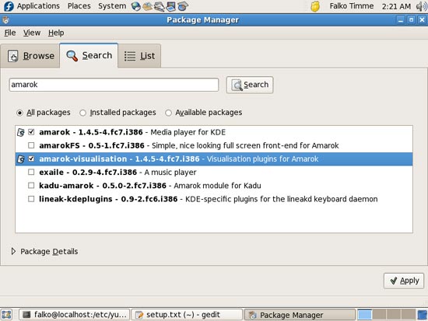The width and height of the screenshot is (428, 321).
Task: Select the Installed packages radio button
Action: [x=82, y=113]
